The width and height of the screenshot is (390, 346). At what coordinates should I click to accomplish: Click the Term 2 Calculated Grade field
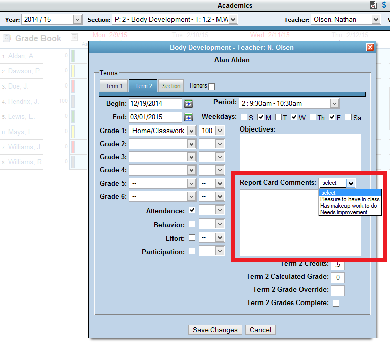(x=338, y=278)
